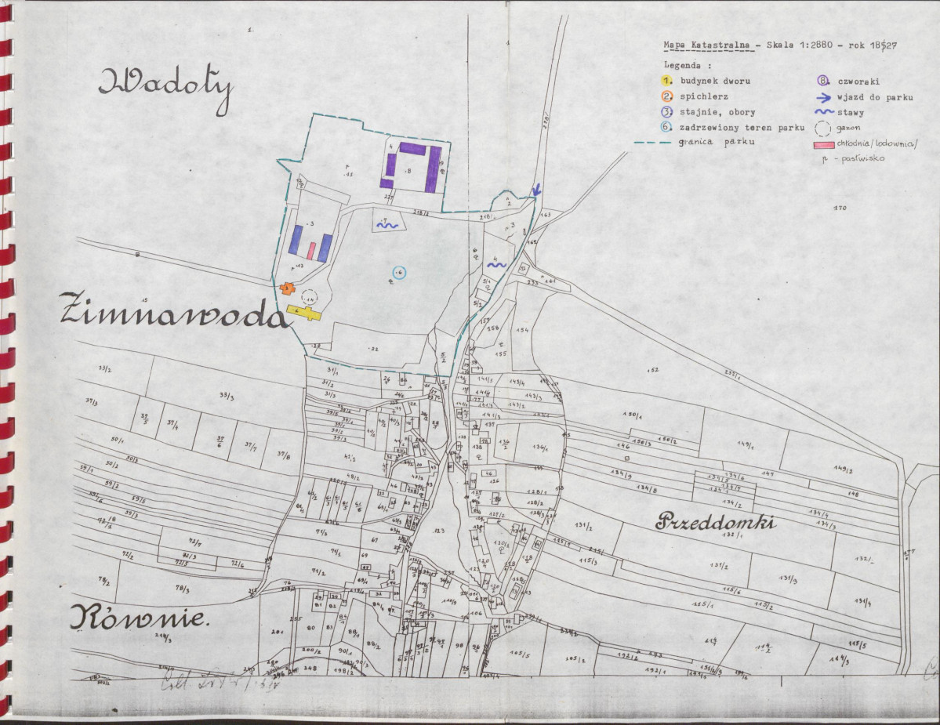Click the blue arrow symbol in the legend
Image resolution: width=940 pixels, height=725 pixels.
(825, 98)
